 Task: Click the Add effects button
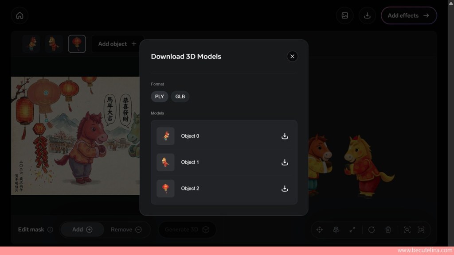click(408, 15)
